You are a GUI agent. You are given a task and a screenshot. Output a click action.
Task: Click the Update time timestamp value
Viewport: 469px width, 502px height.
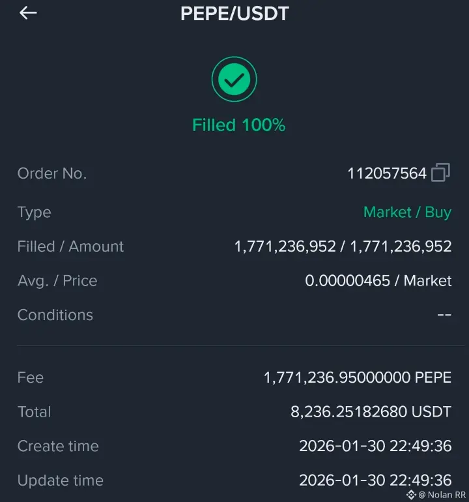point(375,480)
